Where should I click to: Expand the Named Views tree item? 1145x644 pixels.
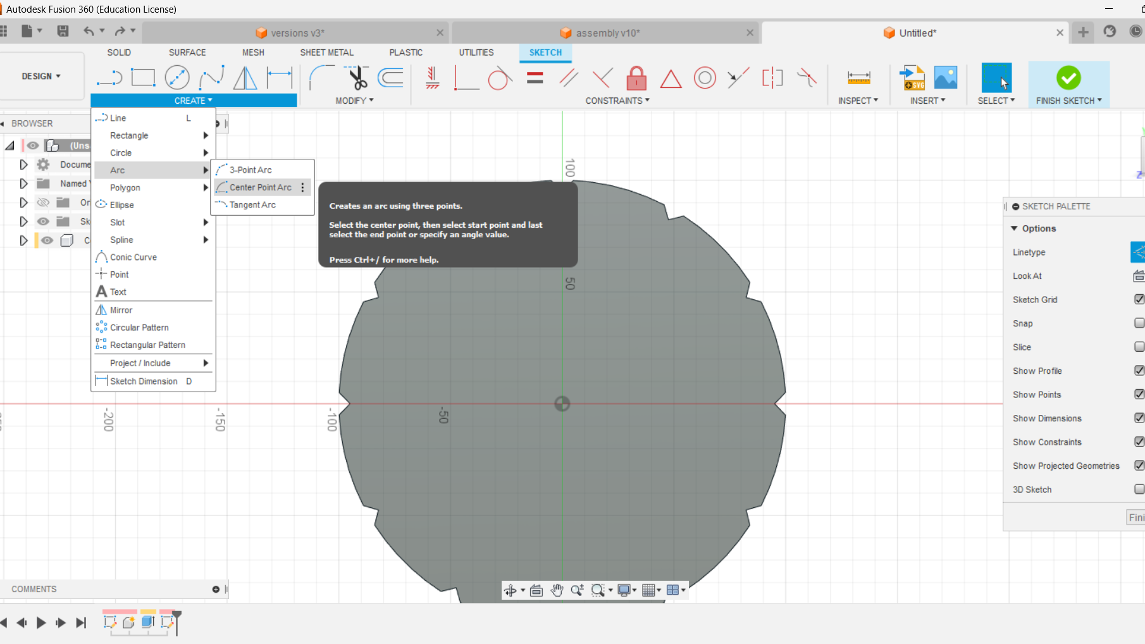[23, 183]
